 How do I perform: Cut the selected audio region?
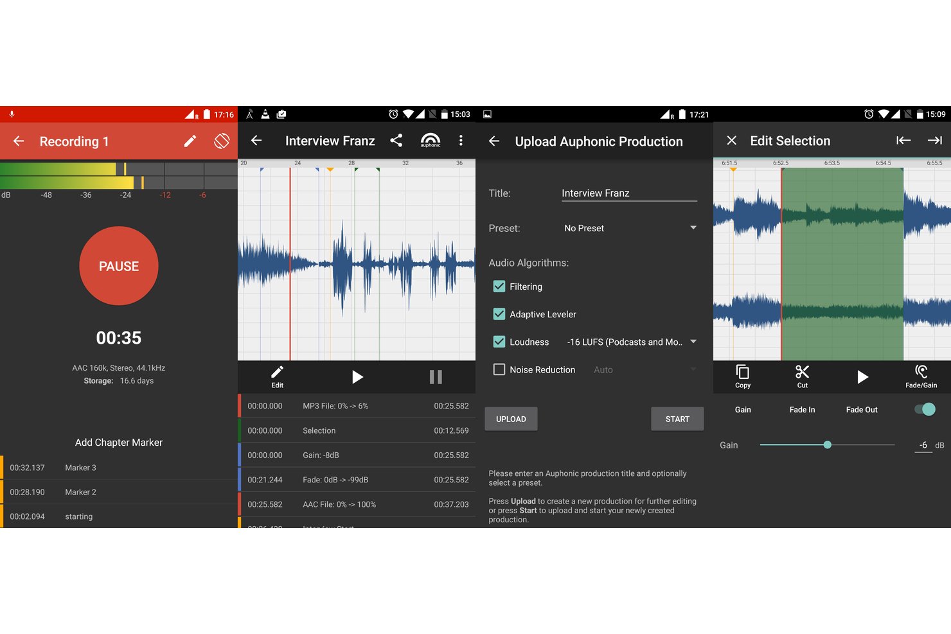point(802,377)
